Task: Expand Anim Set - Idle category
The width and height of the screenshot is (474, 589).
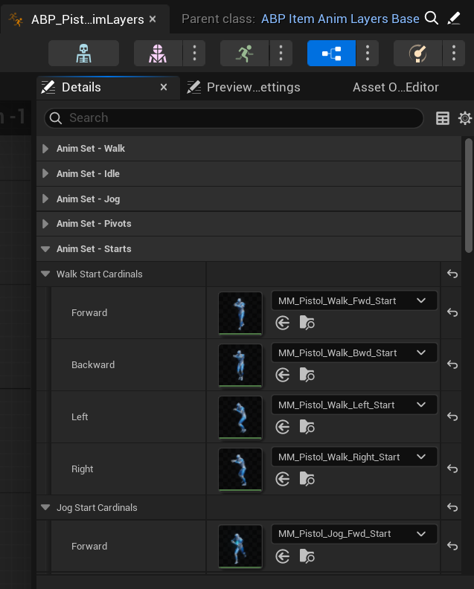Action: point(45,173)
